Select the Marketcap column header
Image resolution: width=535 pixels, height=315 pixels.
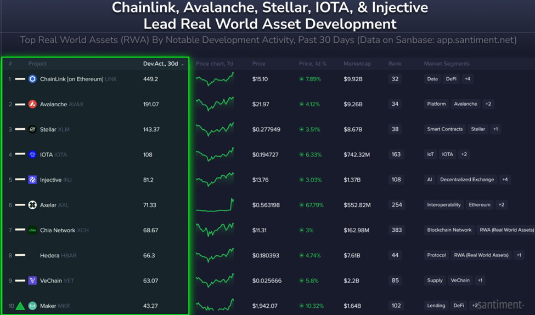point(357,64)
